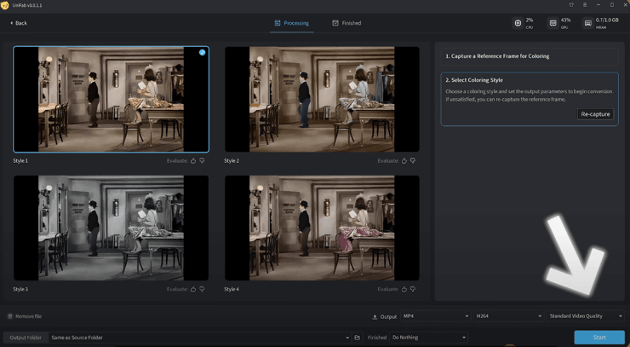The width and height of the screenshot is (630, 347).
Task: Click the UniFab app logo icon
Action: coord(5,5)
